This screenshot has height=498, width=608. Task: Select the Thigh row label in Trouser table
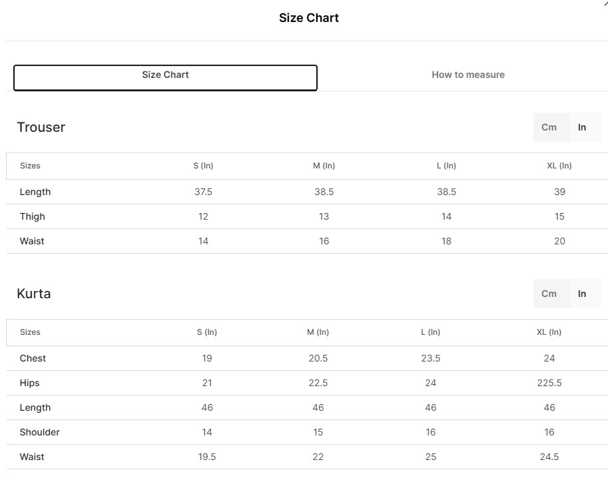[33, 216]
